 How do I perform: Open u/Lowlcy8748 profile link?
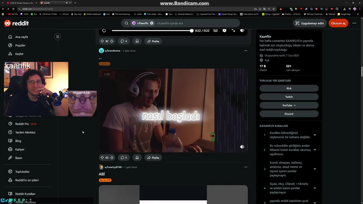[113, 167]
